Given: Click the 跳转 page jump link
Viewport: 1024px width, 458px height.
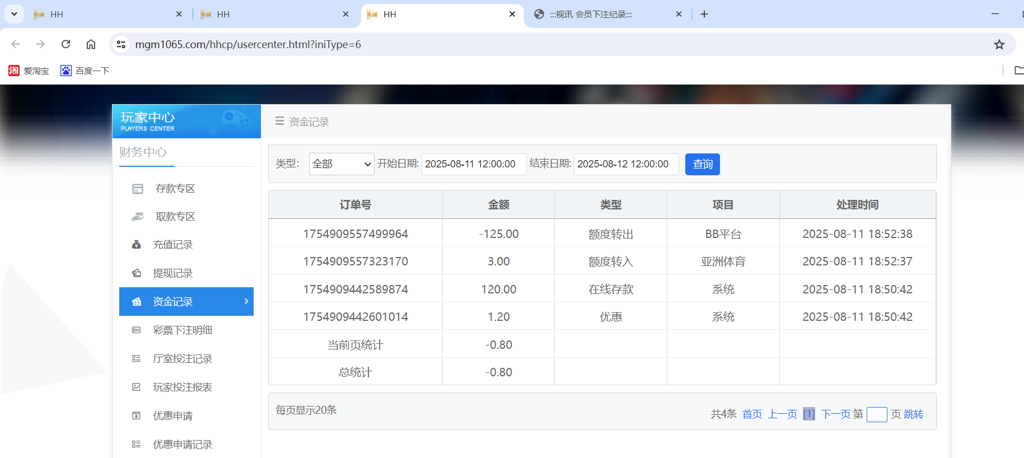Looking at the screenshot, I should coord(914,414).
